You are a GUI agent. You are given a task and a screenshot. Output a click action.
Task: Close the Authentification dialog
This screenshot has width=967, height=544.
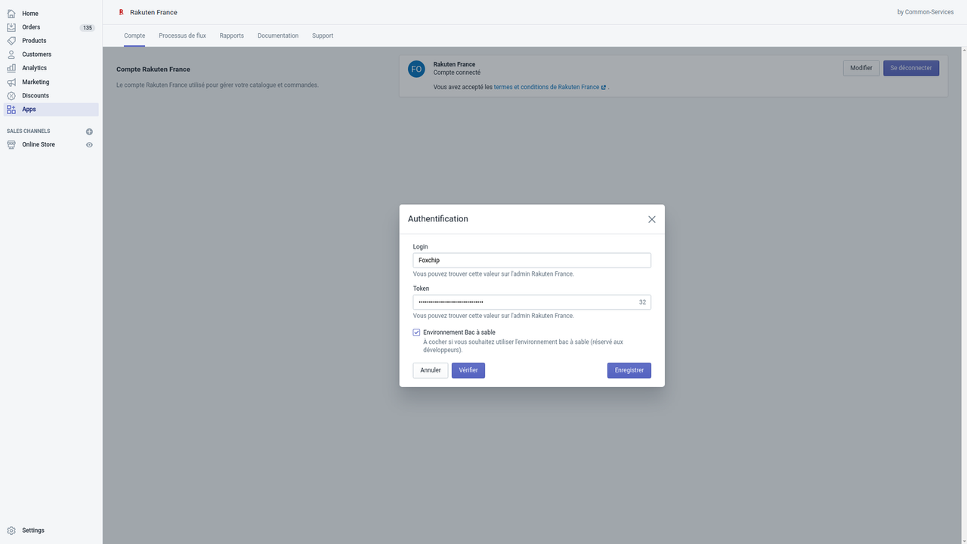coord(652,219)
